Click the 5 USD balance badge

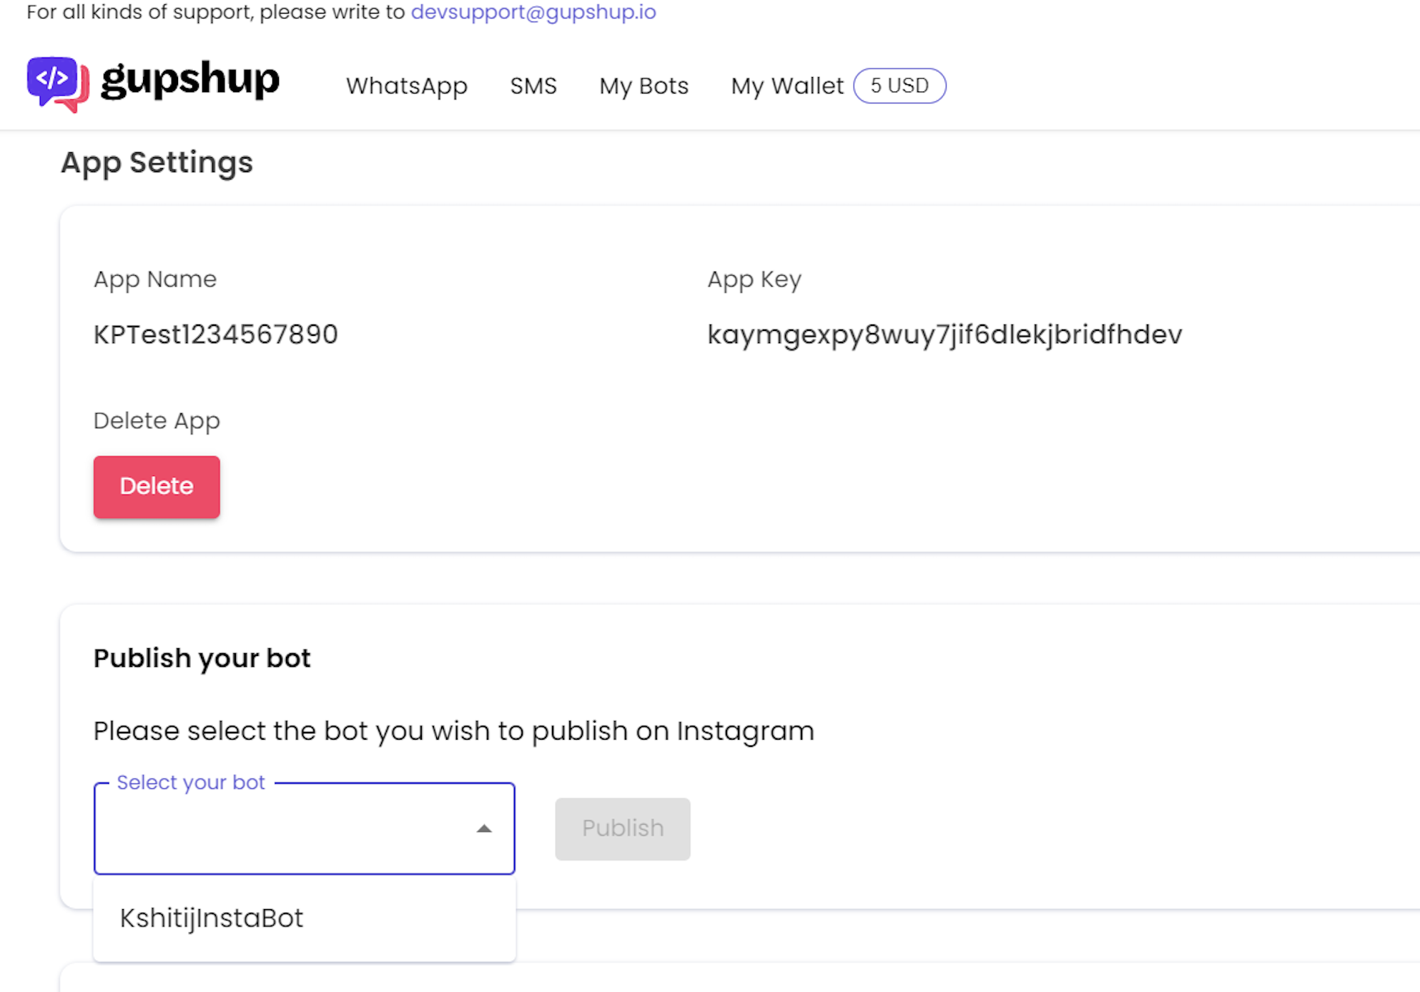[x=899, y=86]
